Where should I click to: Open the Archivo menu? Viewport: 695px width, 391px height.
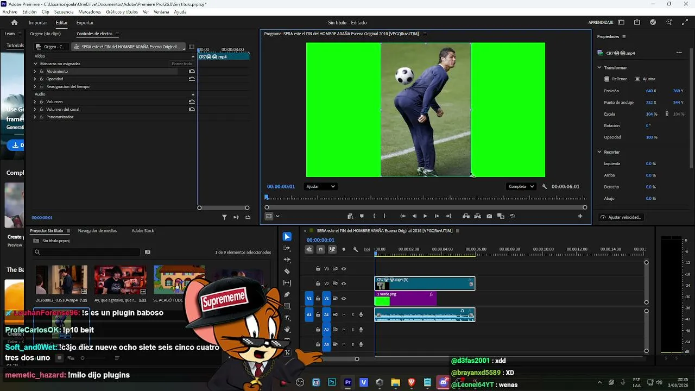point(10,12)
